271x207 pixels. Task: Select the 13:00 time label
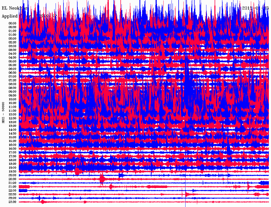pos(12,122)
